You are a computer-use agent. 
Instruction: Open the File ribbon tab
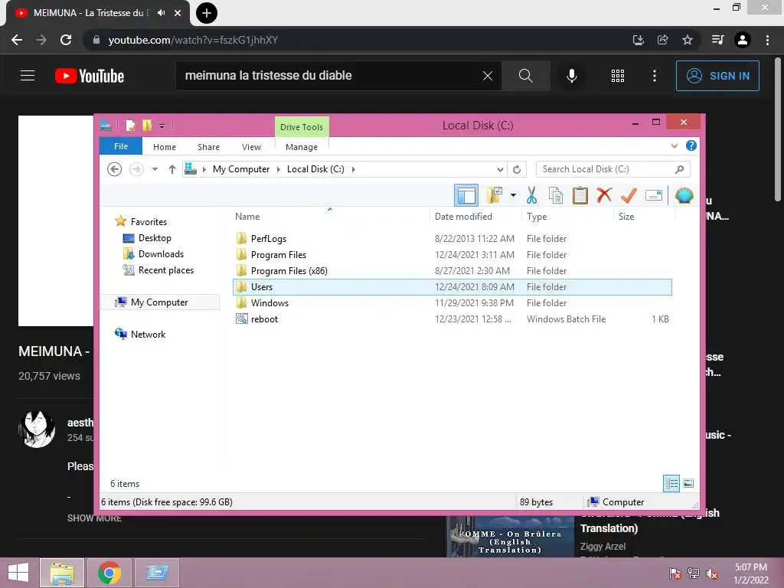(x=121, y=146)
